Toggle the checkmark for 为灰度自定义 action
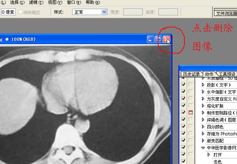Screen dimensions: 237x164 pyautogui.click(x=183, y=98)
